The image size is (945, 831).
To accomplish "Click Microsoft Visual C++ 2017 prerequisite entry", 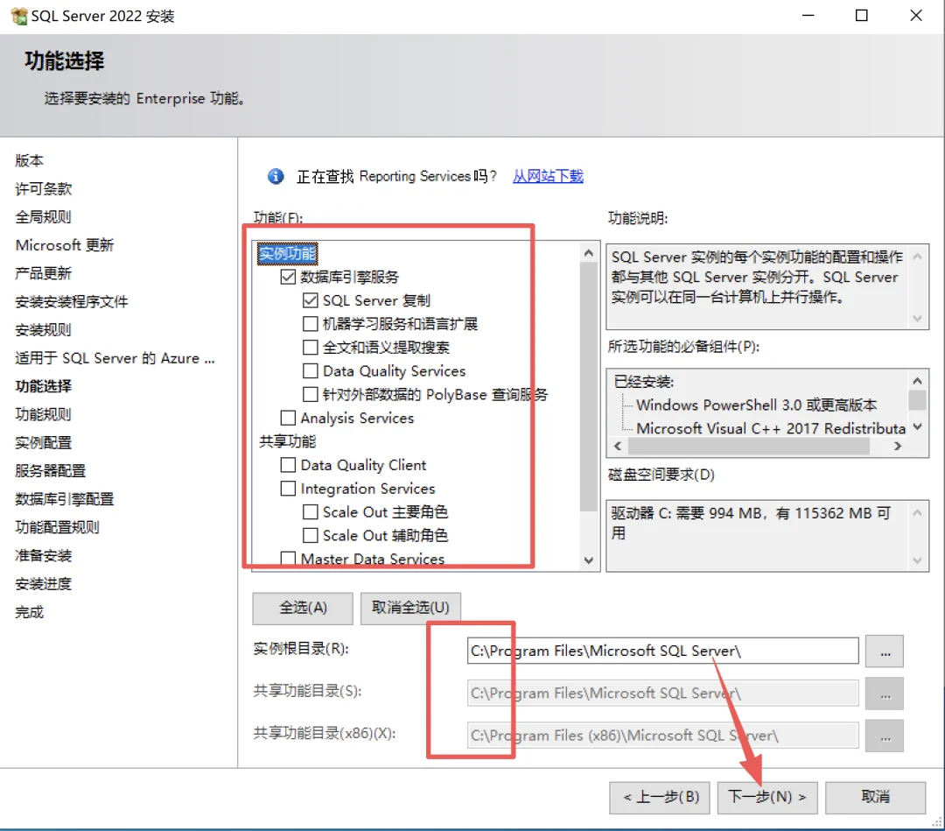I will point(771,428).
